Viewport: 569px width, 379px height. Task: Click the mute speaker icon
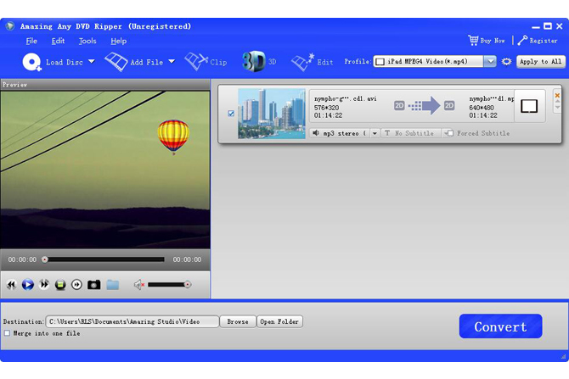(139, 285)
